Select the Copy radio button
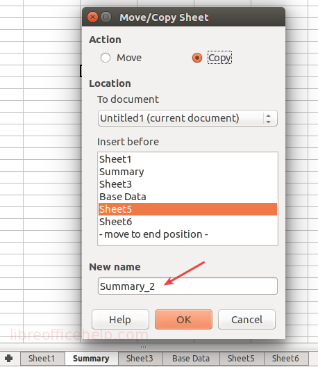 coord(197,58)
